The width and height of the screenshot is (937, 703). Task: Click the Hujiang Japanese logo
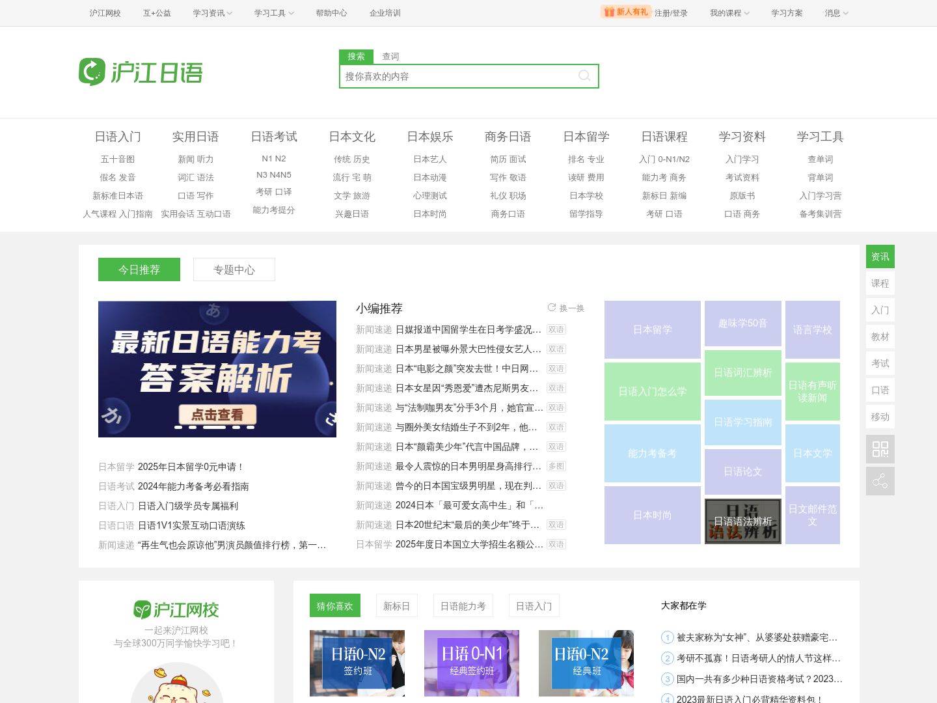coord(141,72)
